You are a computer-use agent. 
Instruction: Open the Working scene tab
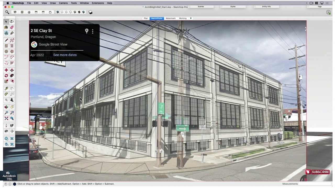tap(183, 18)
